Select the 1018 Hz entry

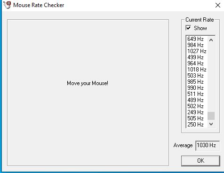(197, 70)
